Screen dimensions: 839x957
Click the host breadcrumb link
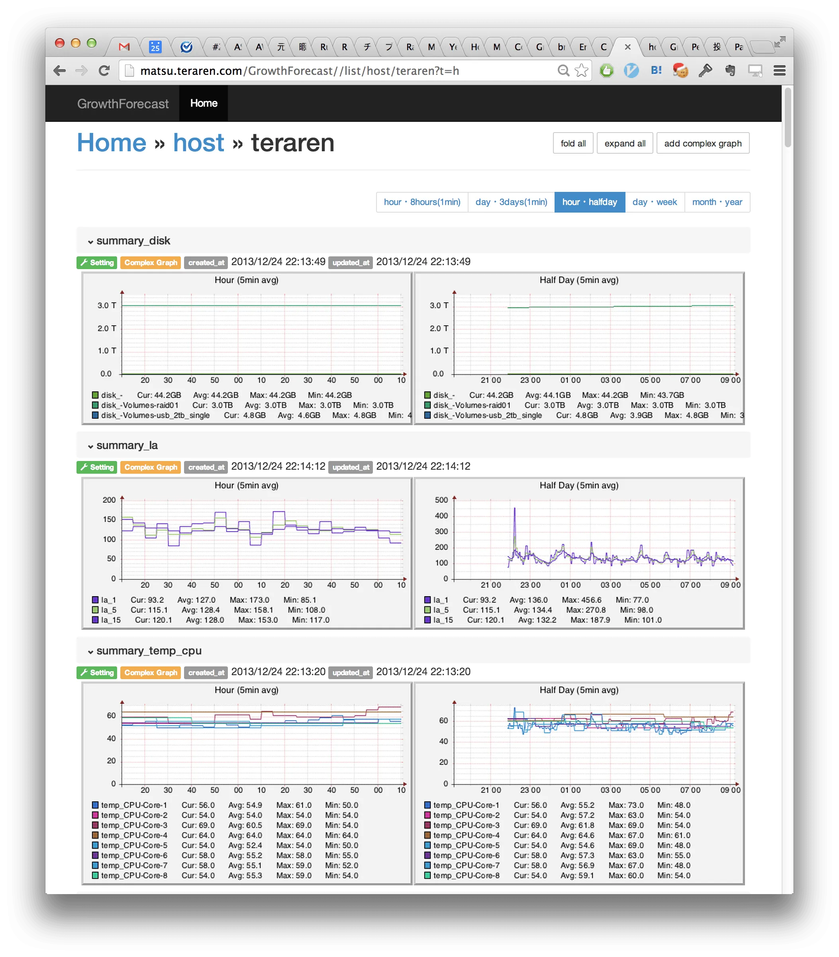[198, 143]
